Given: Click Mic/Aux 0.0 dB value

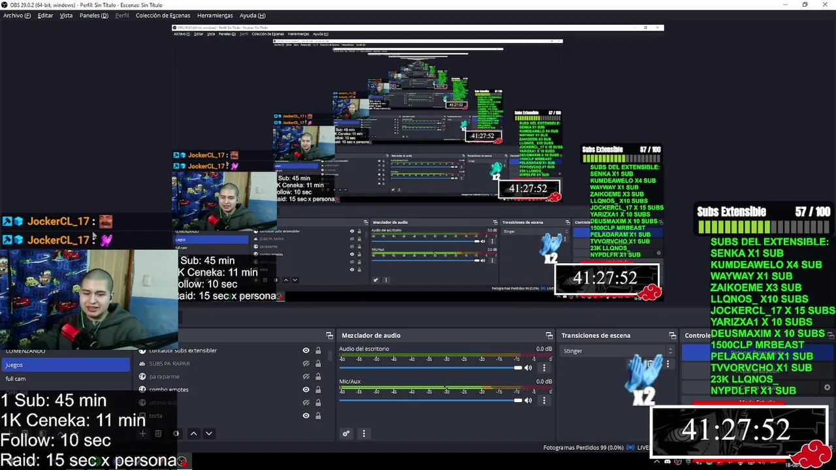Looking at the screenshot, I should coord(543,381).
